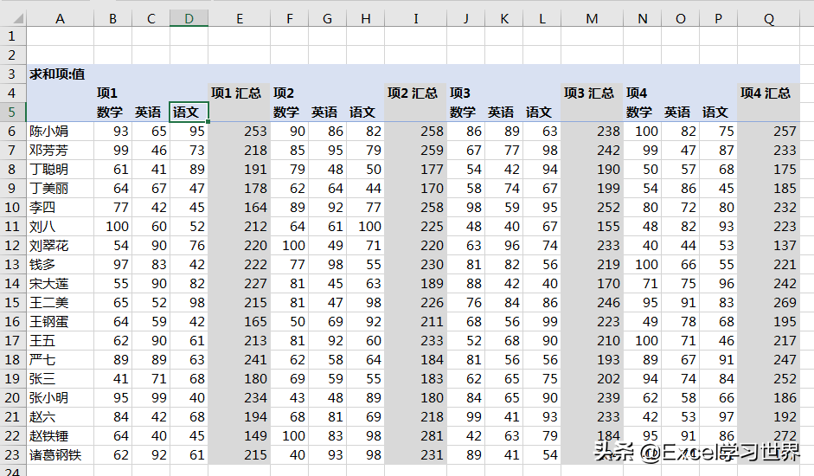Screen dimensions: 814x476
Task: Select the name cell '张三'
Action: (61, 379)
